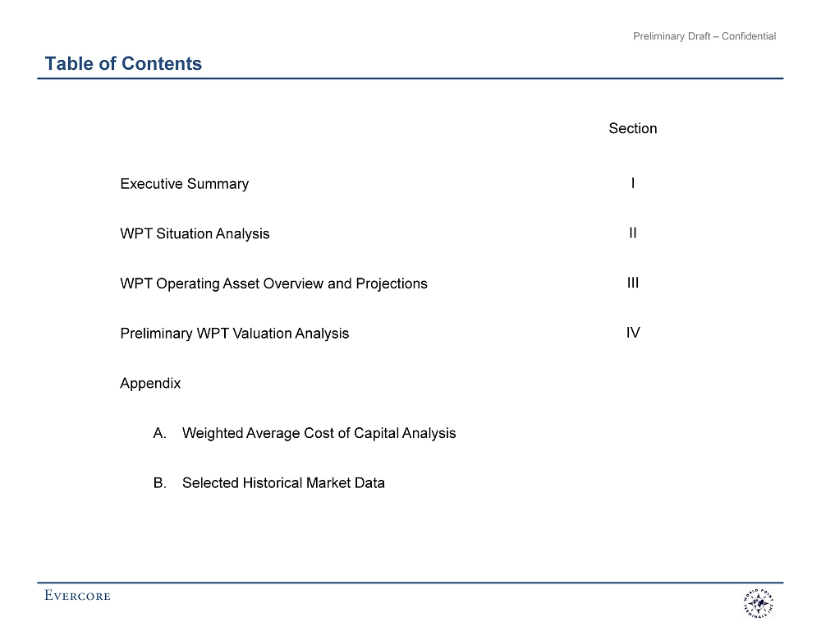Click the Appendix heading
Viewport: 821px width, 636px height.
pyautogui.click(x=150, y=384)
